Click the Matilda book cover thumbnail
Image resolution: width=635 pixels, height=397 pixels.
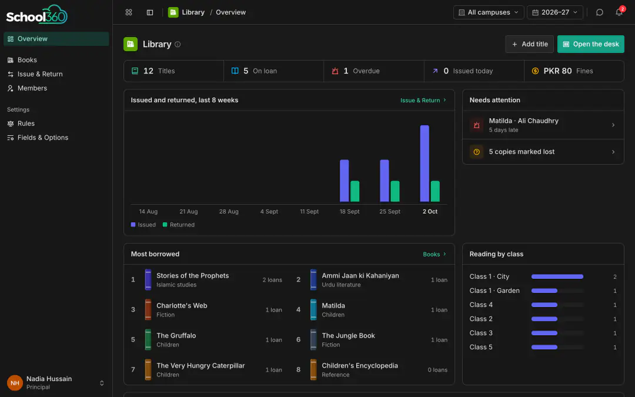(x=313, y=310)
